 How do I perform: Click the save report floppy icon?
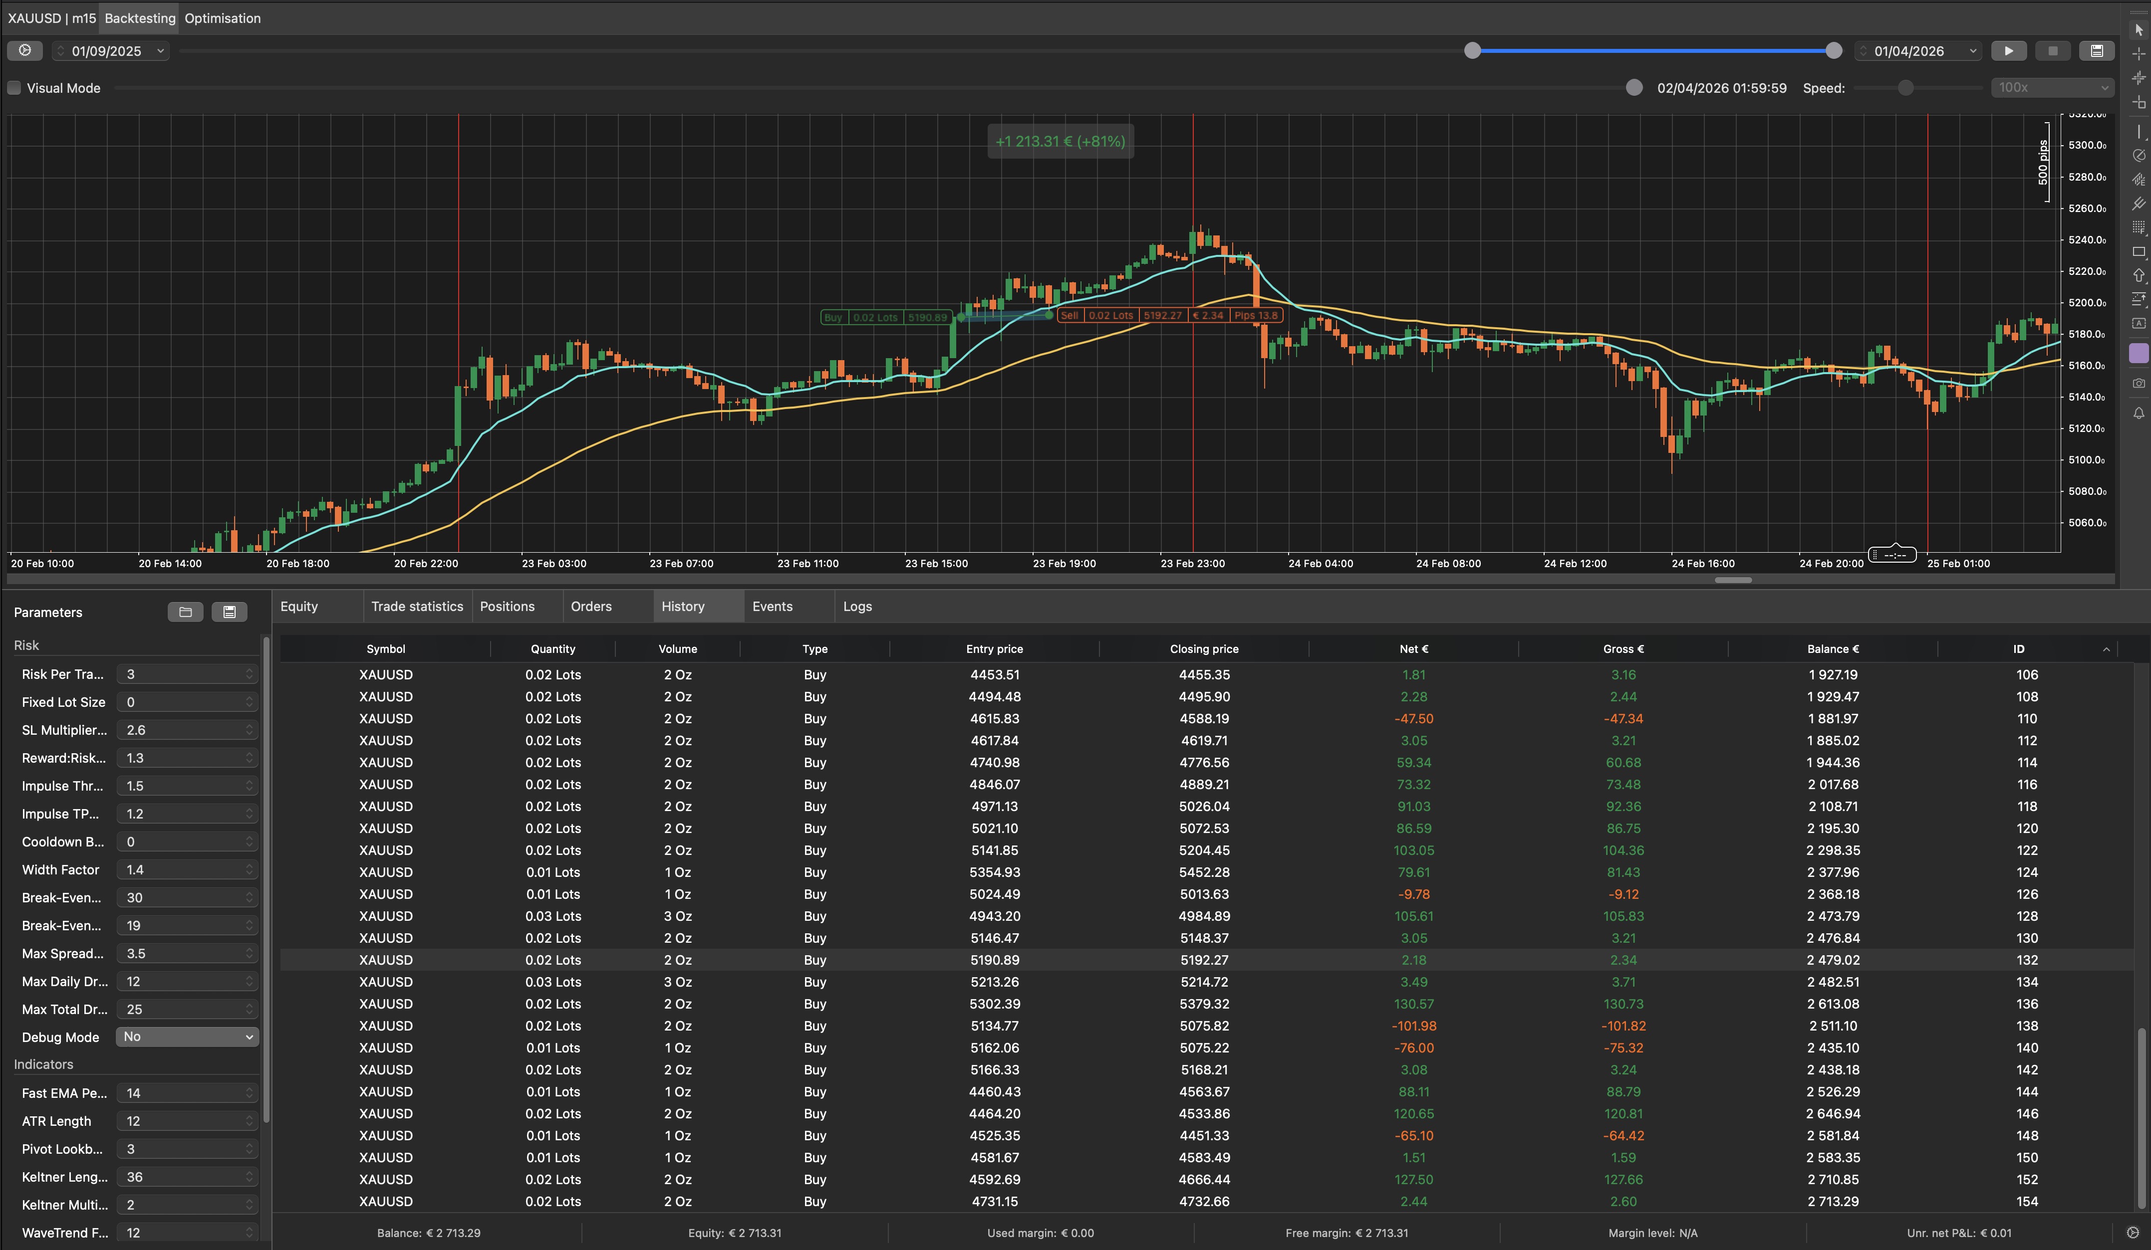pyautogui.click(x=2097, y=51)
